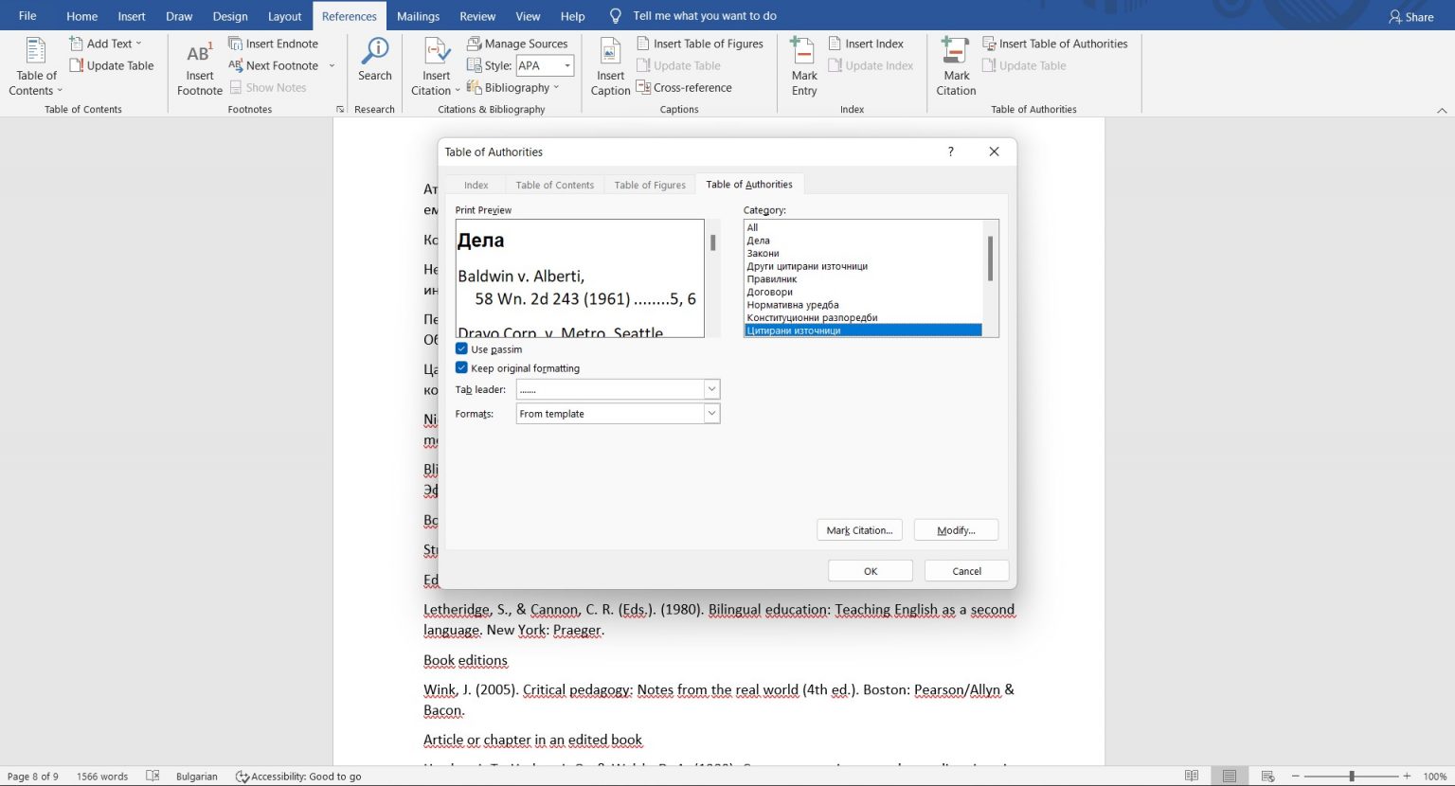1455x786 pixels.
Task: Click the Bulgarian language indicator
Action: 197,776
